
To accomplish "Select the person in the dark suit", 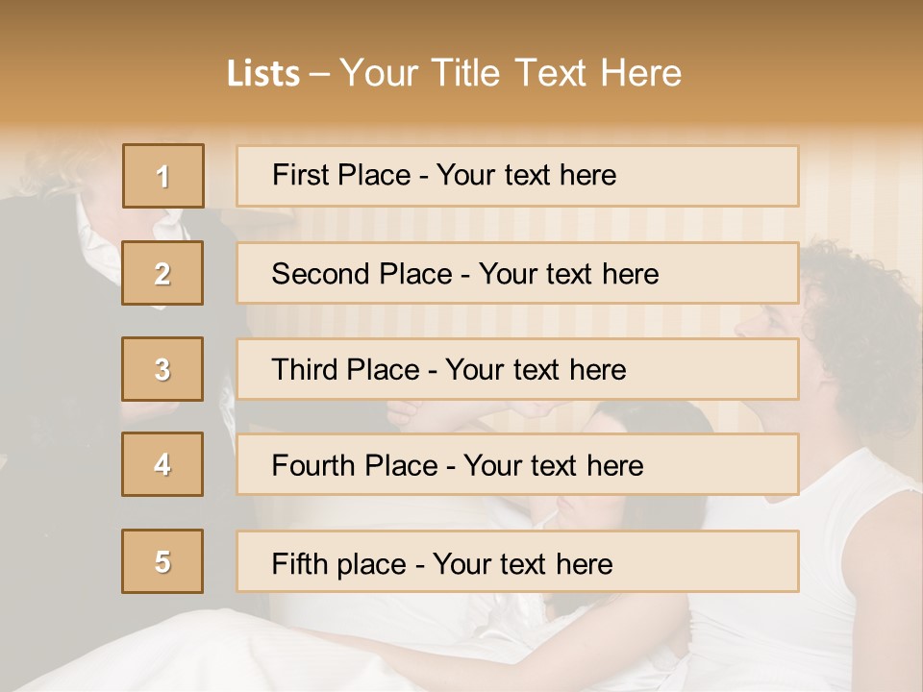I will point(48,288).
